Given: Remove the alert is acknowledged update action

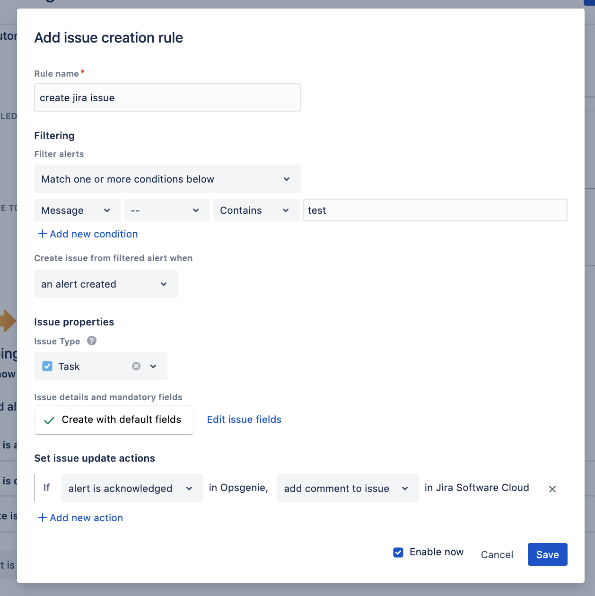Looking at the screenshot, I should [552, 489].
